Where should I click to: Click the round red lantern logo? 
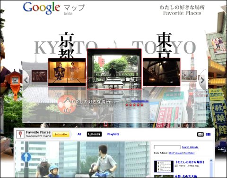pos(67,104)
